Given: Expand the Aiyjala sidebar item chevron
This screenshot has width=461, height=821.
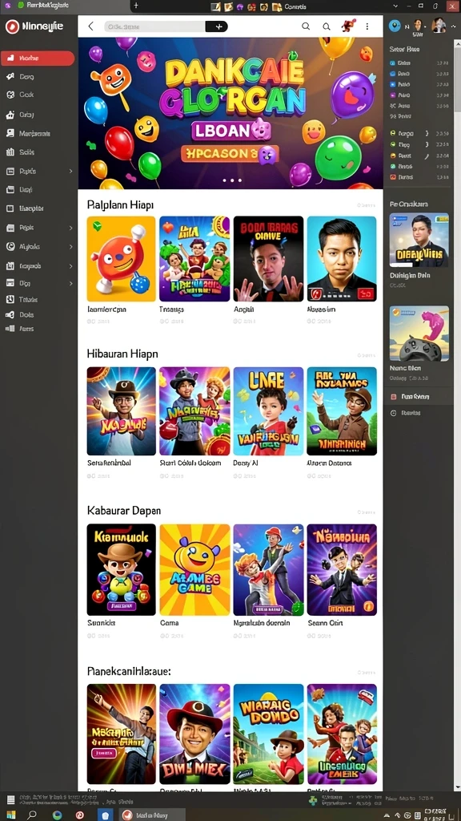Looking at the screenshot, I should click(71, 247).
